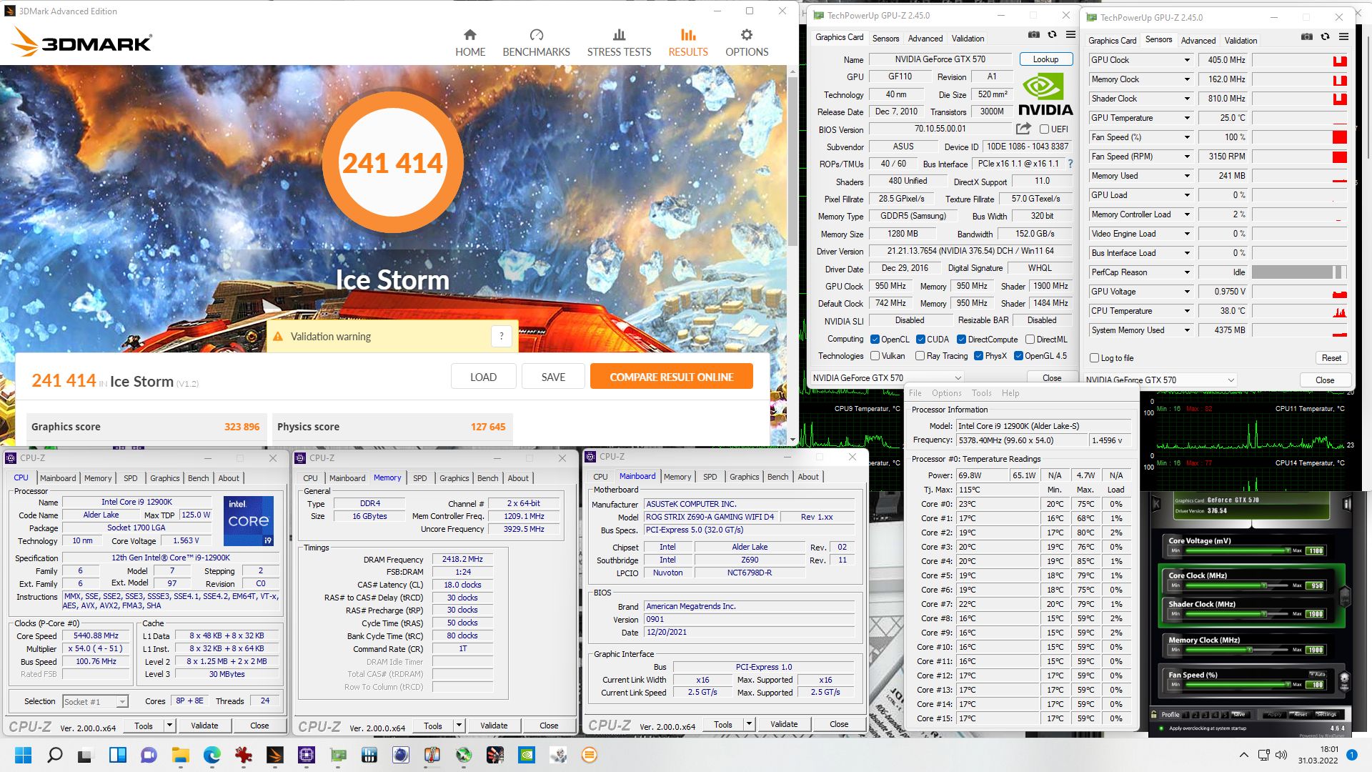Toggle CUDA checkbox in GPU-Z
Image resolution: width=1372 pixels, height=772 pixels.
point(921,340)
